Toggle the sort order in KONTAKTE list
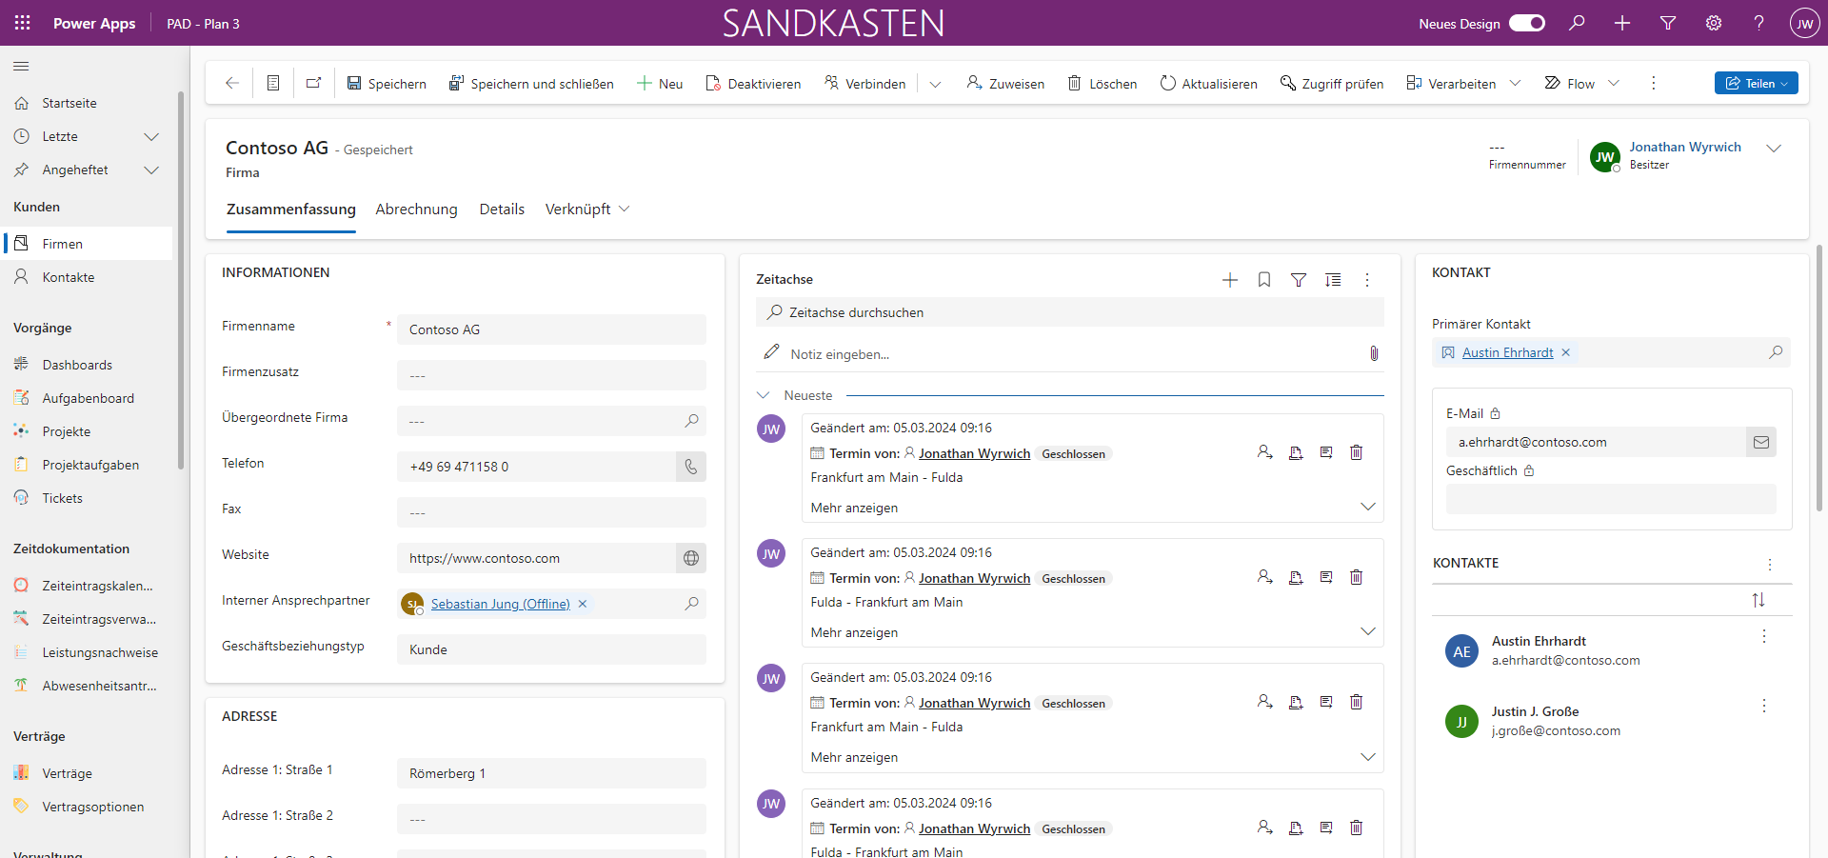The height and width of the screenshot is (858, 1828). pyautogui.click(x=1758, y=600)
